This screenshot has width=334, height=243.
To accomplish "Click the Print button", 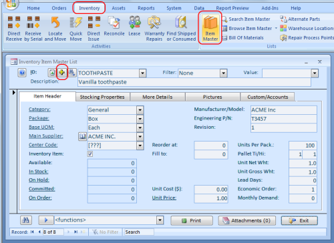I will tap(192, 220).
